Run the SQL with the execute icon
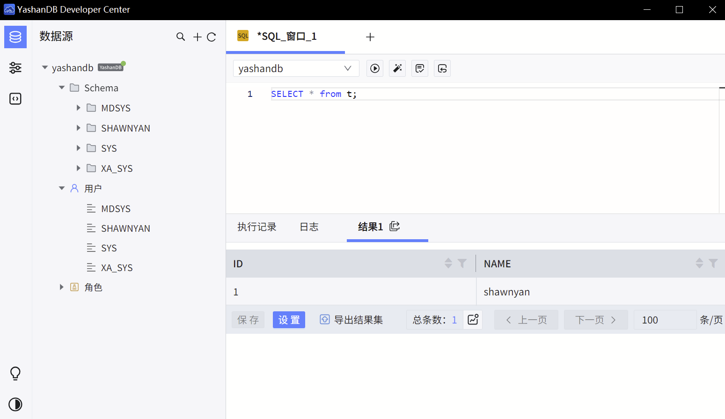This screenshot has height=419, width=725. click(x=375, y=68)
